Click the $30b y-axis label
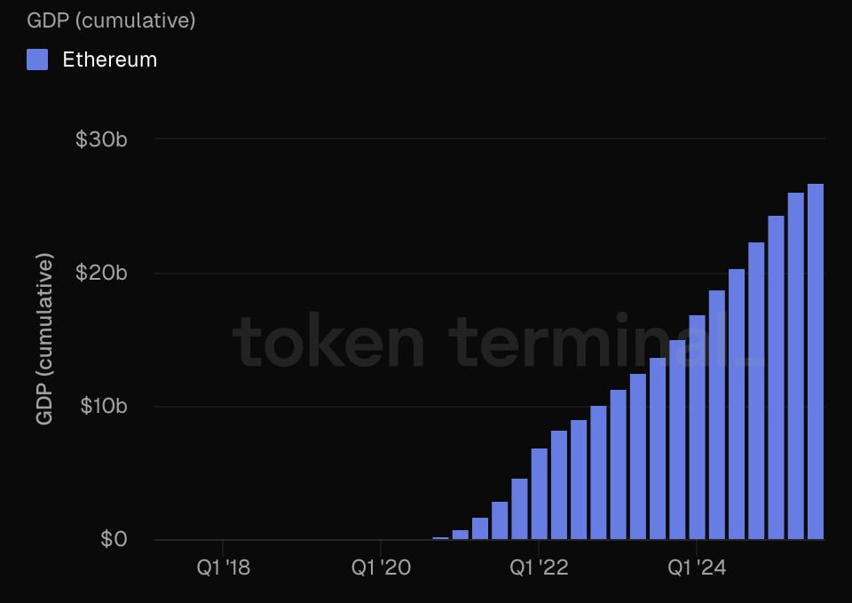Screen dimensions: 852x603 click(101, 139)
